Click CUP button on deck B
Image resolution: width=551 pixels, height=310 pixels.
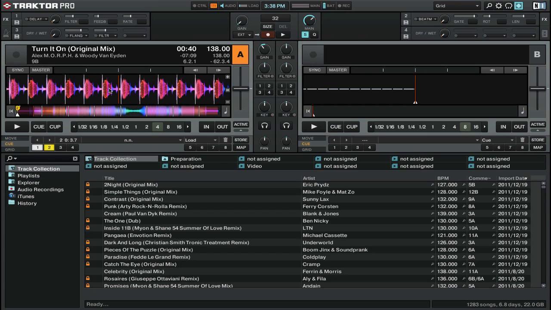(352, 127)
